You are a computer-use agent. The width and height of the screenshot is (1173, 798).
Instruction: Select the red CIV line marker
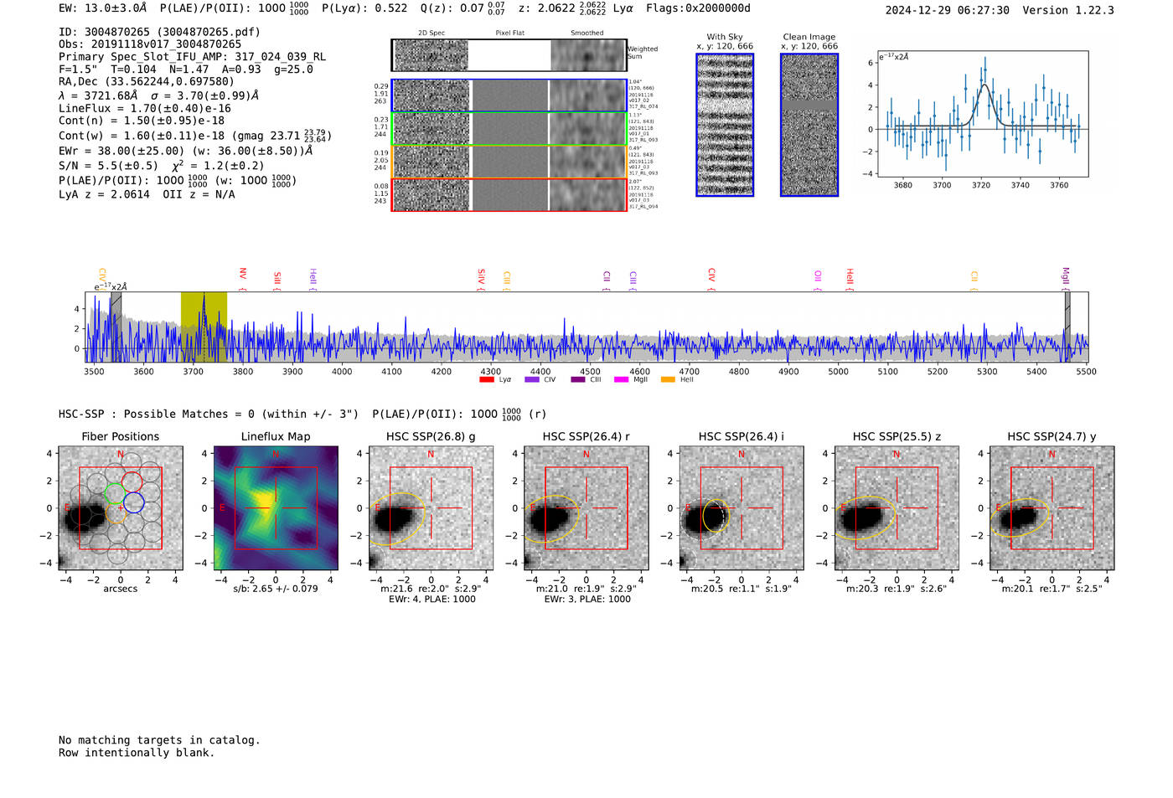[x=711, y=280]
